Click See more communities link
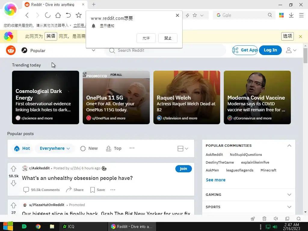 215,180
